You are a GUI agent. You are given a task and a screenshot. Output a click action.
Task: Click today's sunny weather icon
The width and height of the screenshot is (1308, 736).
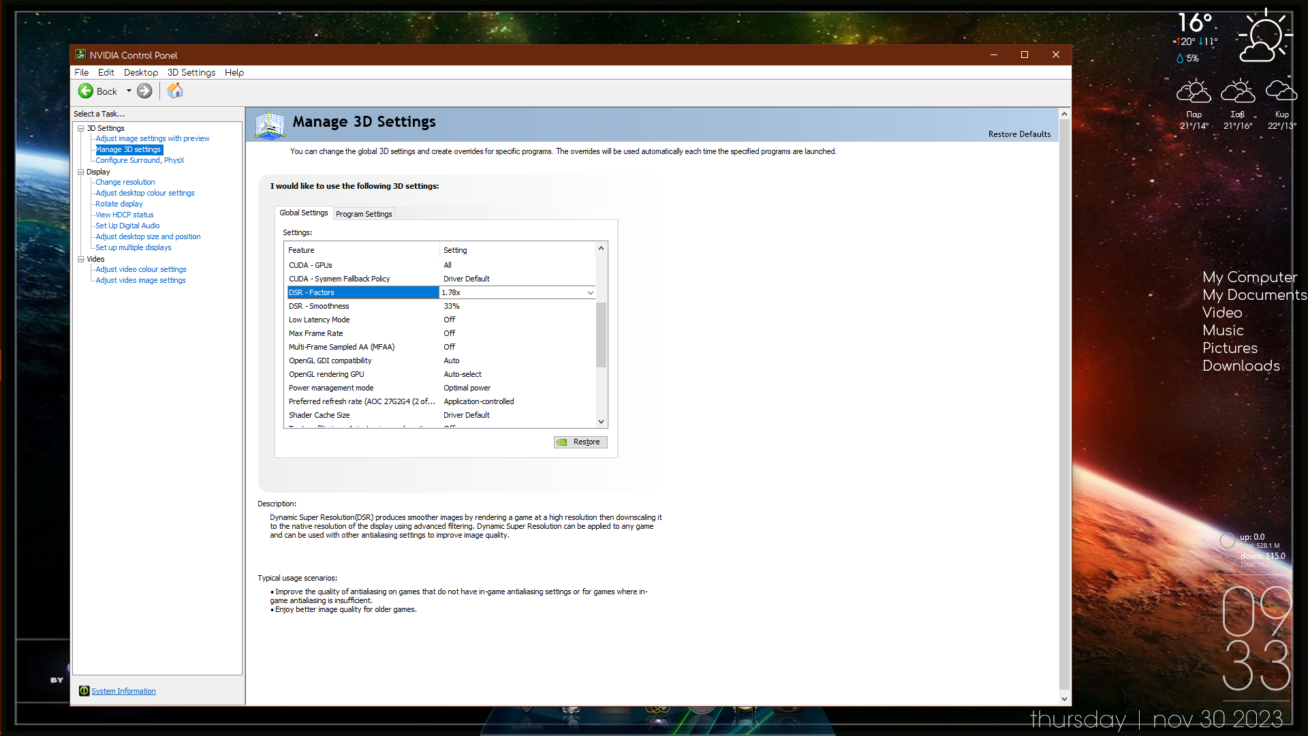(1264, 37)
